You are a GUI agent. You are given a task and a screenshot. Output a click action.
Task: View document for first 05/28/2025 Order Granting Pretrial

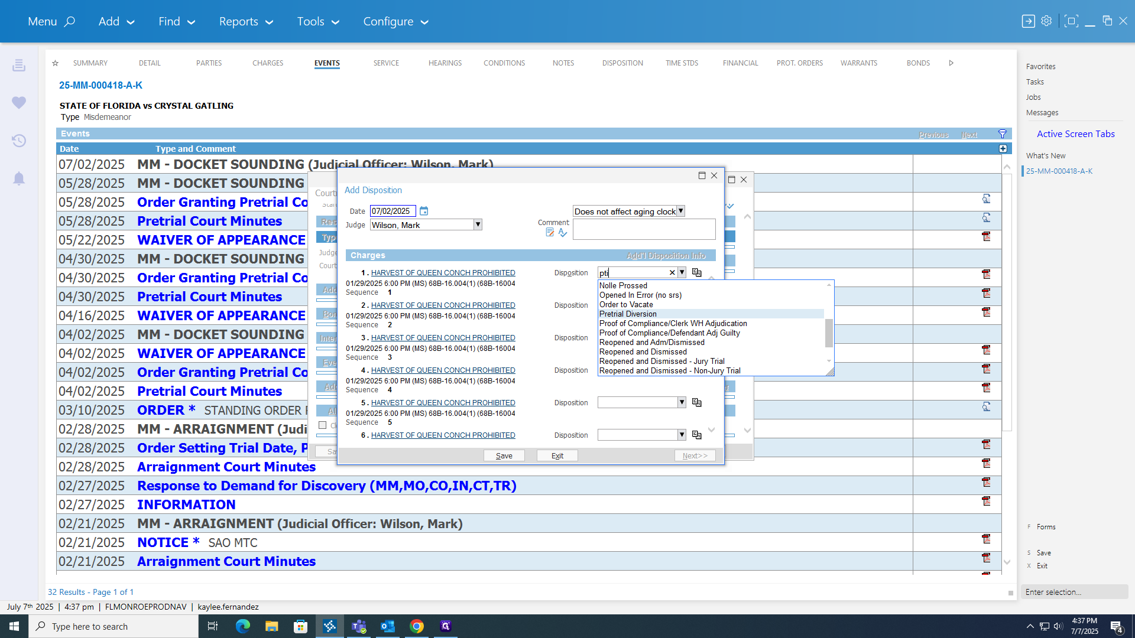tap(986, 199)
